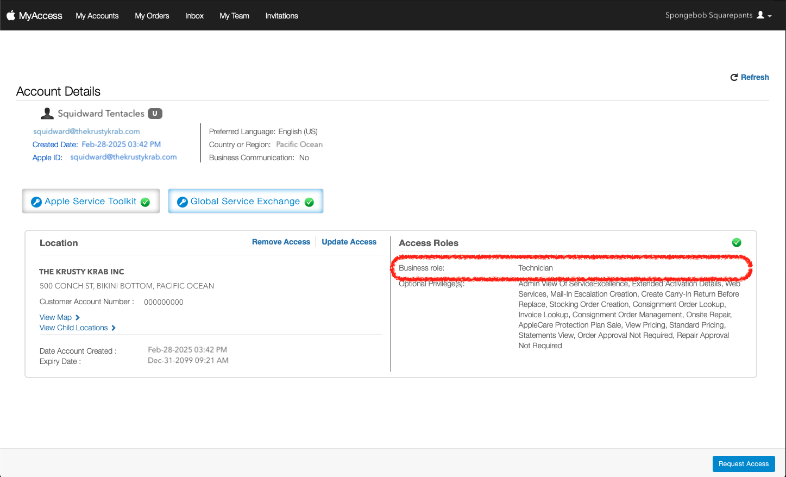Click the blue key icon on Apple Service Toolkit
This screenshot has width=786, height=477.
coord(36,202)
